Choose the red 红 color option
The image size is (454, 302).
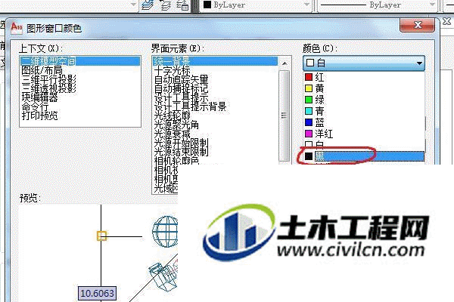[364, 77]
